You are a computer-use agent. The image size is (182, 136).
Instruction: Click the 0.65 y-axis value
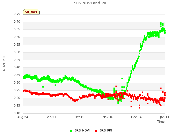pos(17,29)
